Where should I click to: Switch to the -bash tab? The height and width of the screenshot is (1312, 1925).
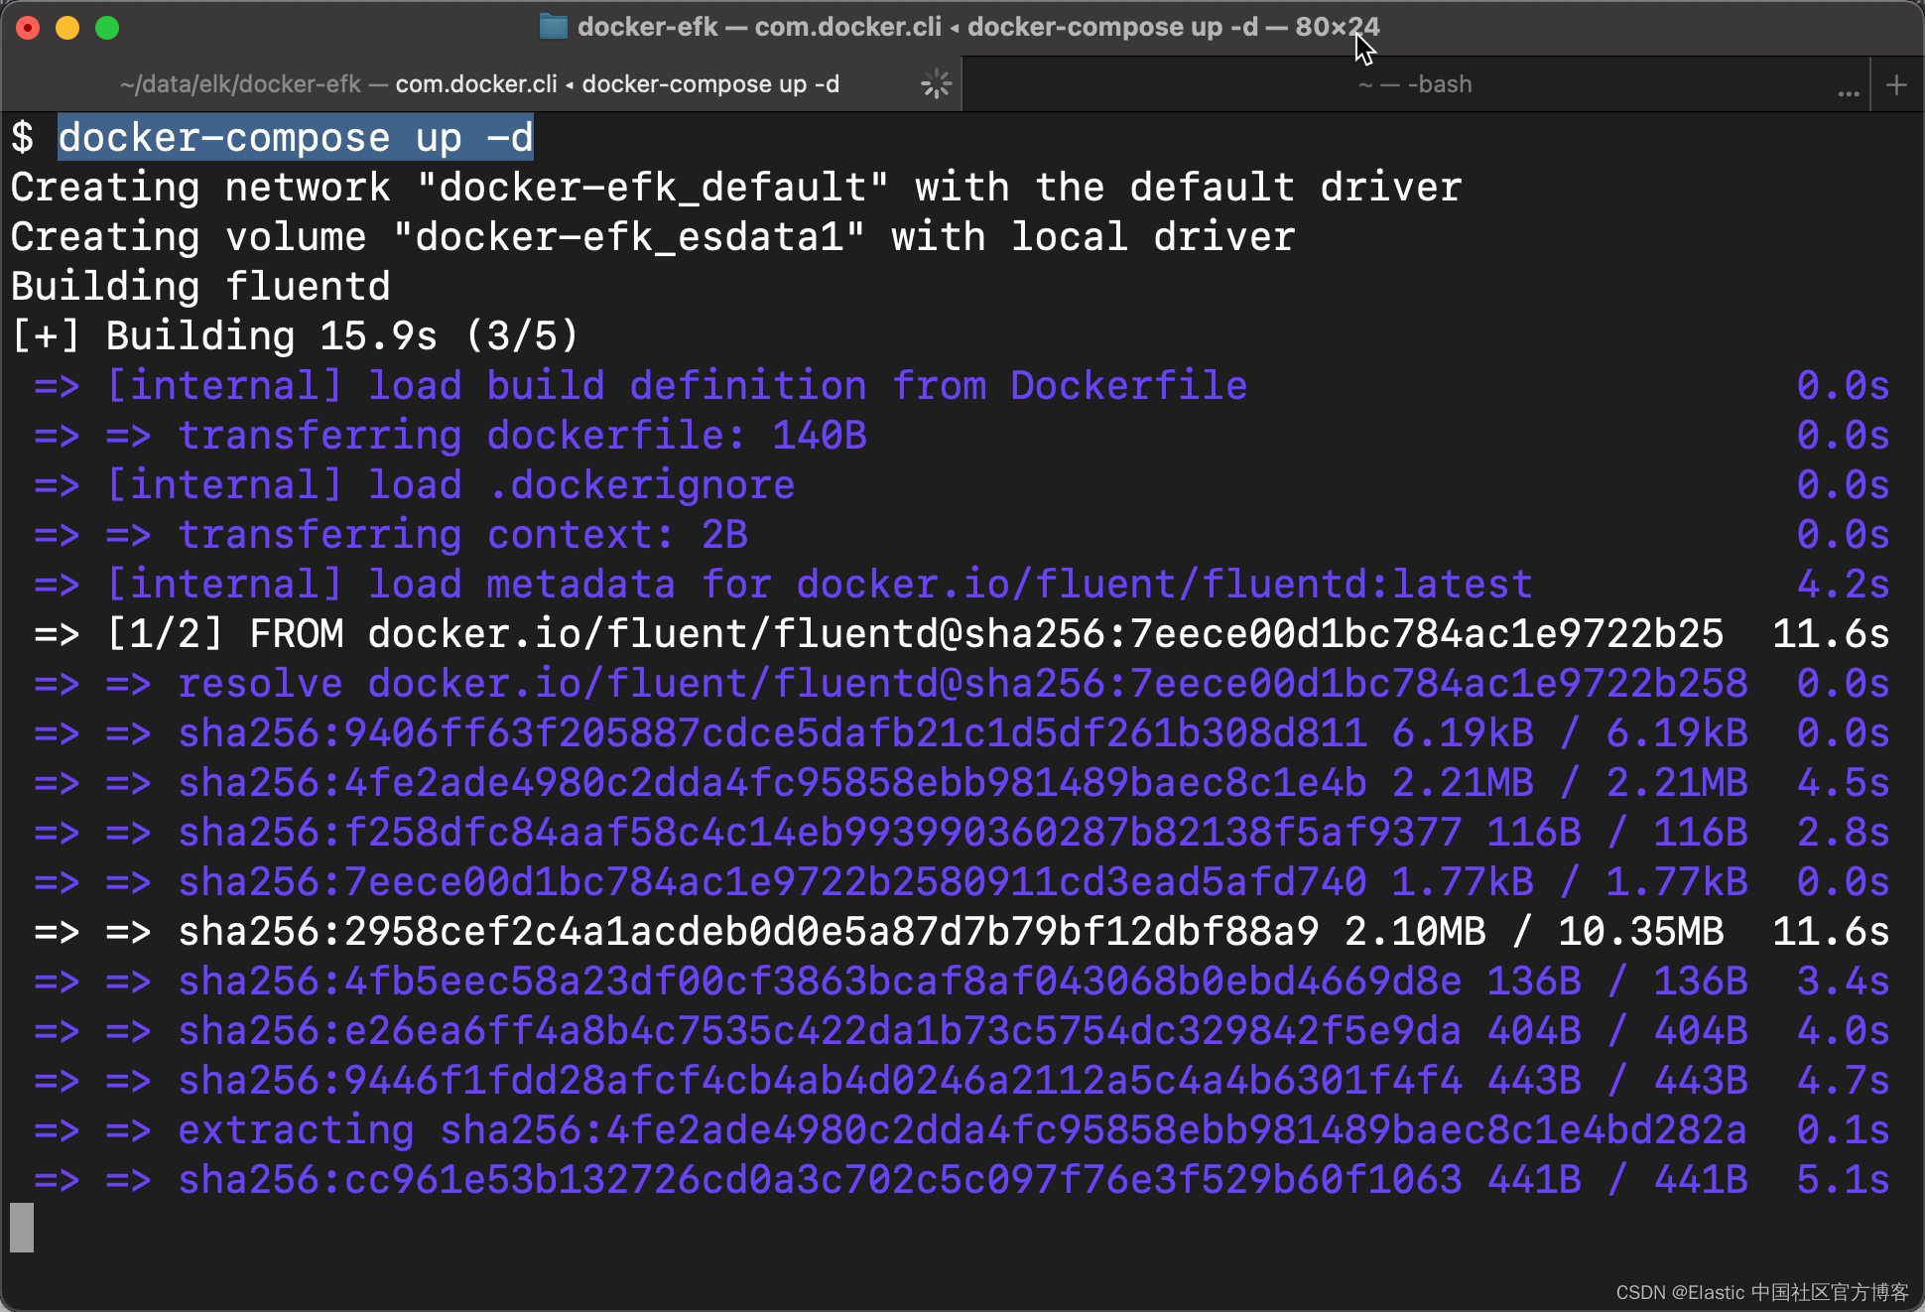tap(1415, 84)
